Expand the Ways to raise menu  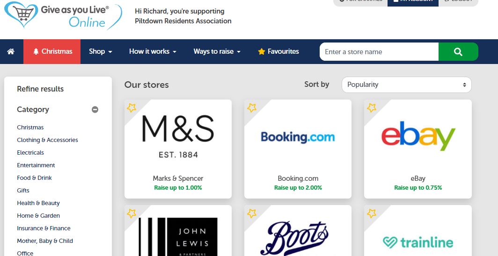click(x=217, y=51)
